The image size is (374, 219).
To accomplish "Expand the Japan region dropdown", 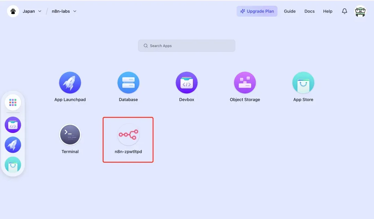I will [32, 11].
